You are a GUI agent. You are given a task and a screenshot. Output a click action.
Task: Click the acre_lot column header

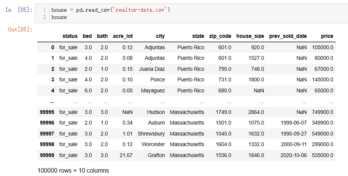point(123,36)
